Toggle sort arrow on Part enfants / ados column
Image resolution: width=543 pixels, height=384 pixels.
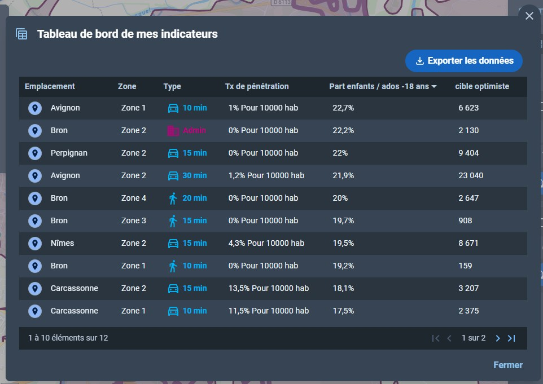click(434, 86)
